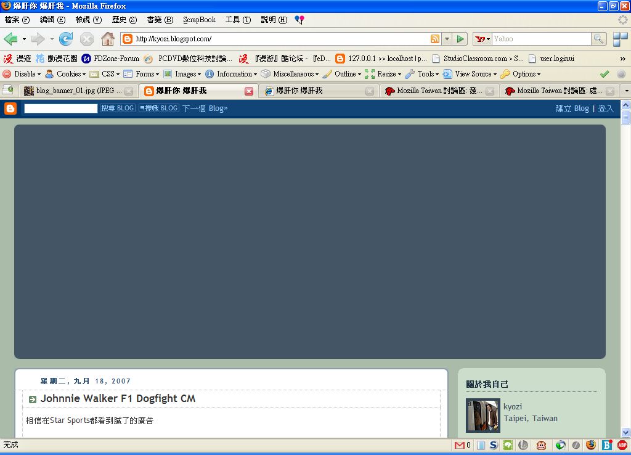
Task: Click the blue B icon in status bar
Action: coord(607,445)
